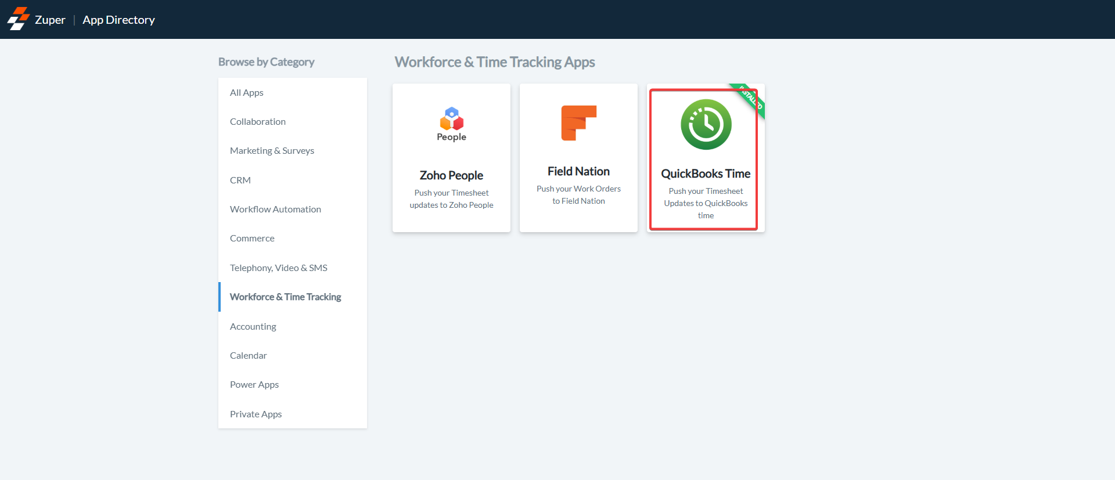Click 'Push your Work Orders to Field Nation'
This screenshot has height=480, width=1115.
(578, 195)
